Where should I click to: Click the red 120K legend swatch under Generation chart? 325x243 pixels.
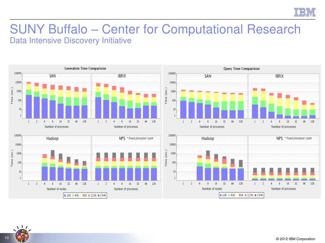[x=89, y=196]
